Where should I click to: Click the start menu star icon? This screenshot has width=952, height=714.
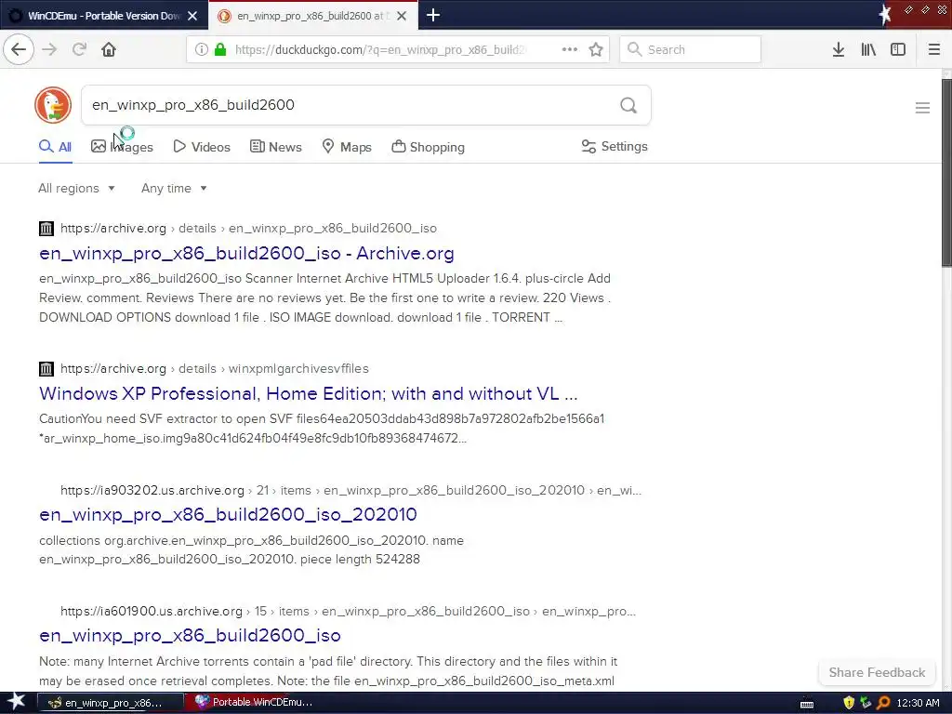[16, 702]
